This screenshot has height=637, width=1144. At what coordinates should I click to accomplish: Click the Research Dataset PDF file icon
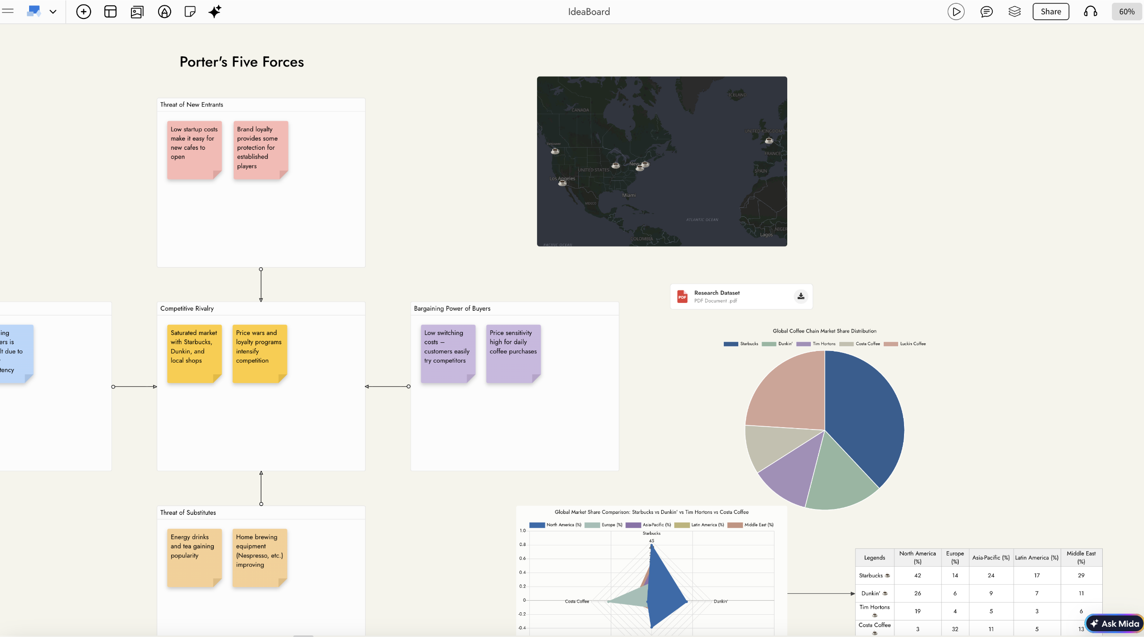point(682,297)
